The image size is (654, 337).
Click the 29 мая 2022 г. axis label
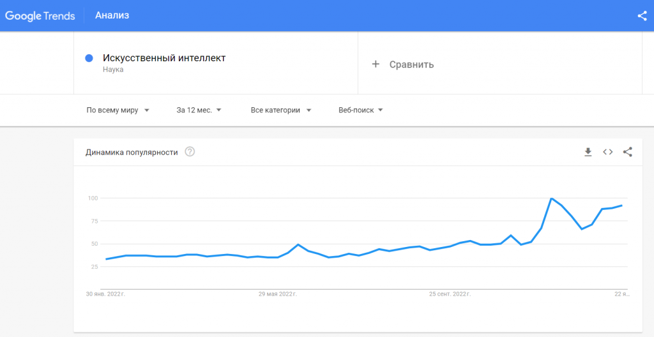277,294
